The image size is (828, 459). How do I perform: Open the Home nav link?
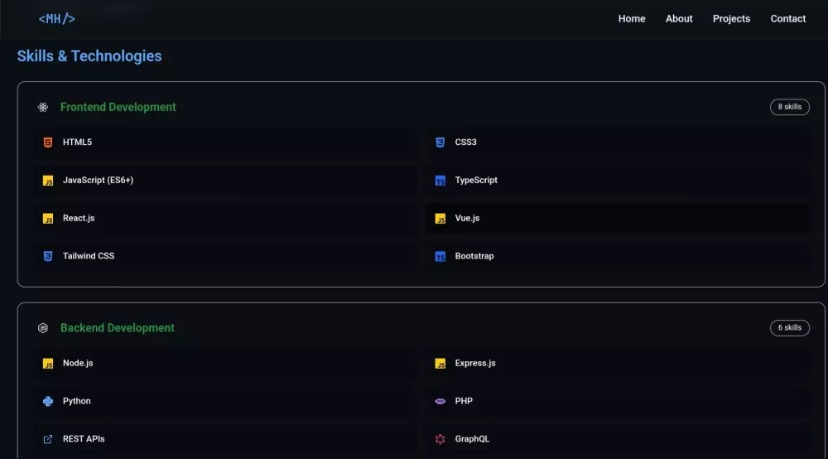(632, 18)
